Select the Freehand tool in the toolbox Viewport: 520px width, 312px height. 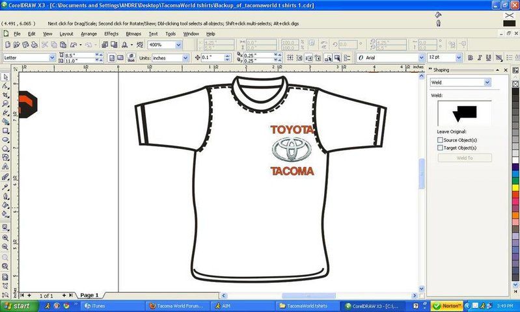click(5, 112)
